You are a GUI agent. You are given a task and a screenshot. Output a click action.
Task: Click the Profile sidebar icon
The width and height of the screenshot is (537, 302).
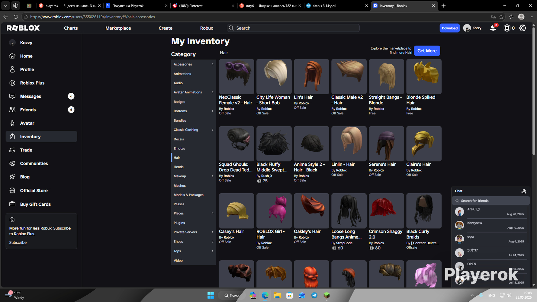tap(12, 69)
